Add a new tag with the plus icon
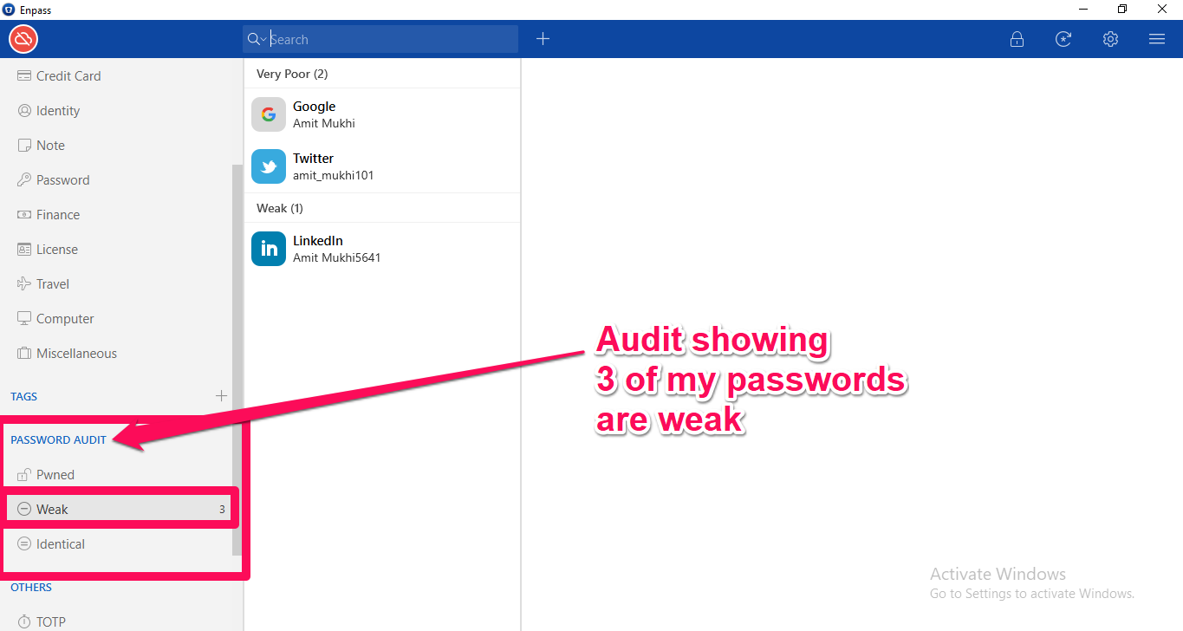Screen dimensions: 1183x631 pos(221,396)
